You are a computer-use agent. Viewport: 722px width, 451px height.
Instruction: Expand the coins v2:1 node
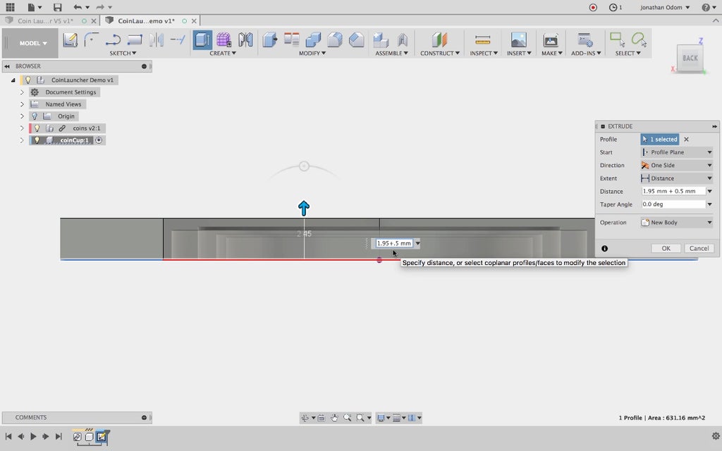[x=22, y=128]
